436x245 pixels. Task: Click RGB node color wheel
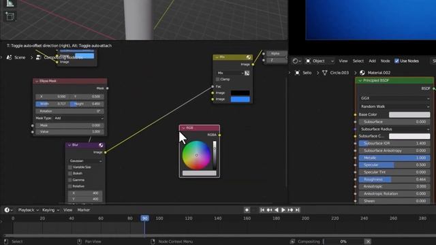point(197,155)
